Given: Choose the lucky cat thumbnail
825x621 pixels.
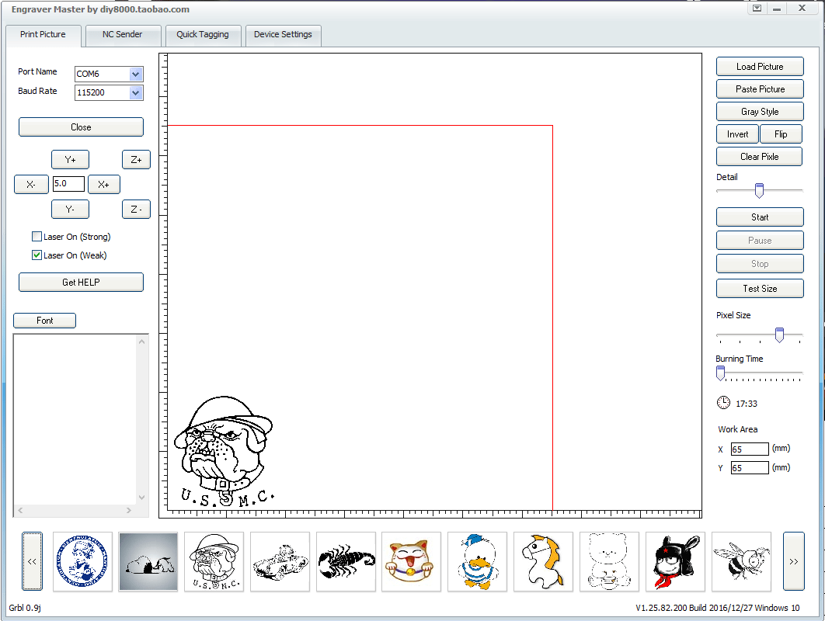Looking at the screenshot, I should coord(412,561).
